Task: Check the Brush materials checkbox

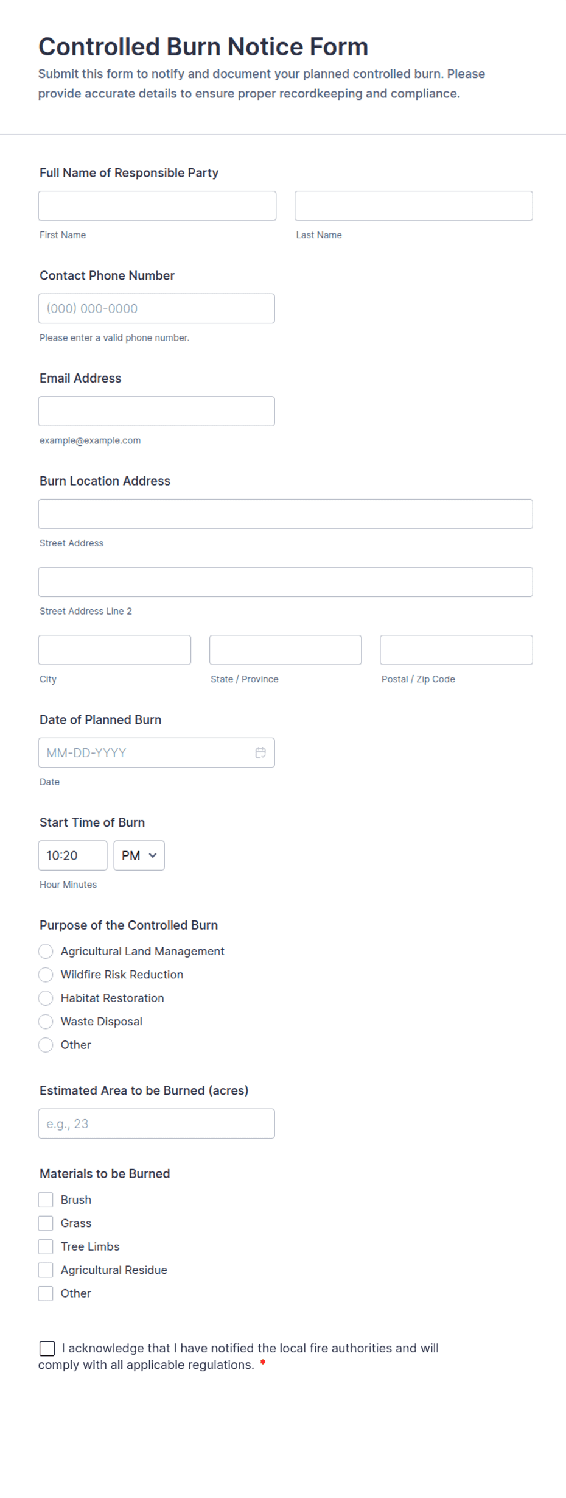Action: (46, 1199)
